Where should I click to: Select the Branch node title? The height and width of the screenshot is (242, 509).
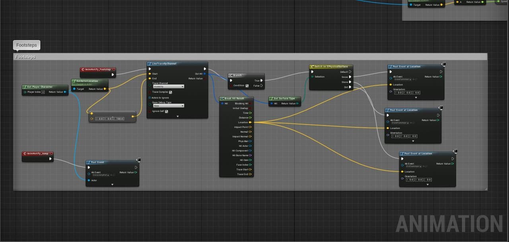237,75
